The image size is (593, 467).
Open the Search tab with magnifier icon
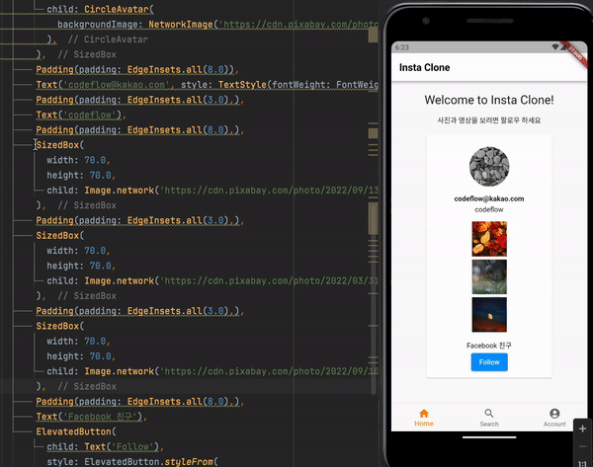[489, 418]
